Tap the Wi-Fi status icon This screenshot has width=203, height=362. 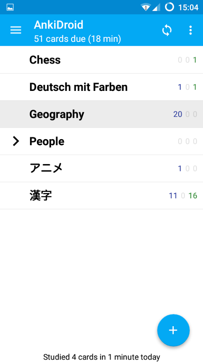146,7
